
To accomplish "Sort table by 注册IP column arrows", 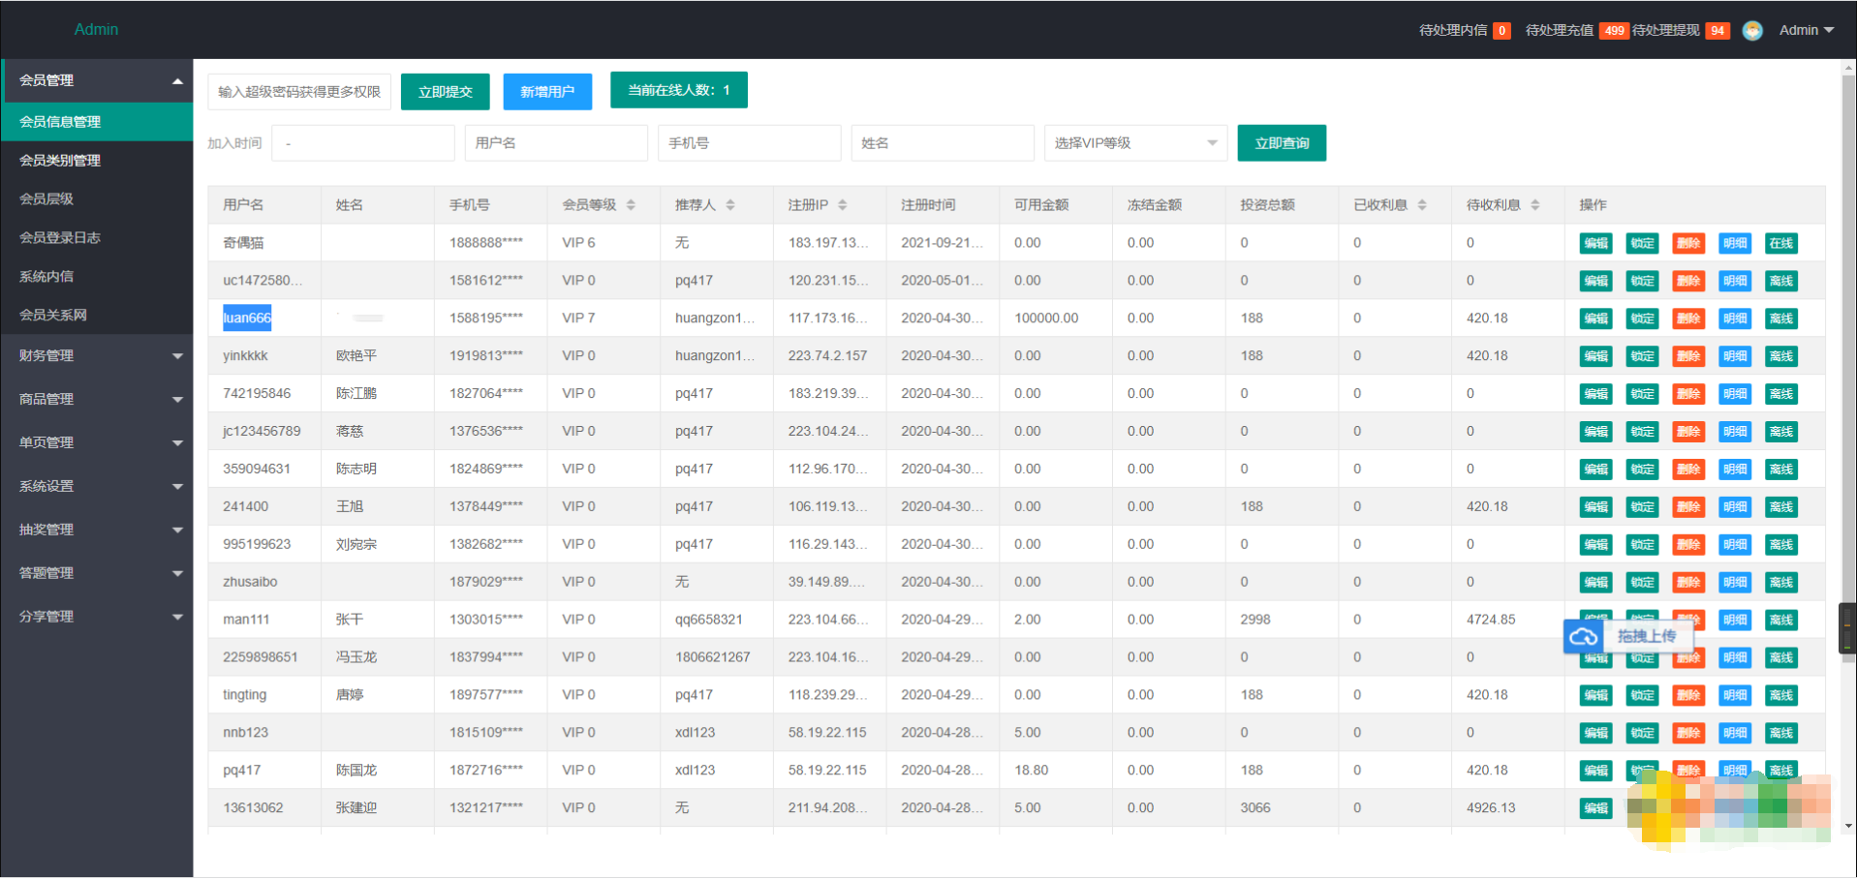I will pos(843,205).
